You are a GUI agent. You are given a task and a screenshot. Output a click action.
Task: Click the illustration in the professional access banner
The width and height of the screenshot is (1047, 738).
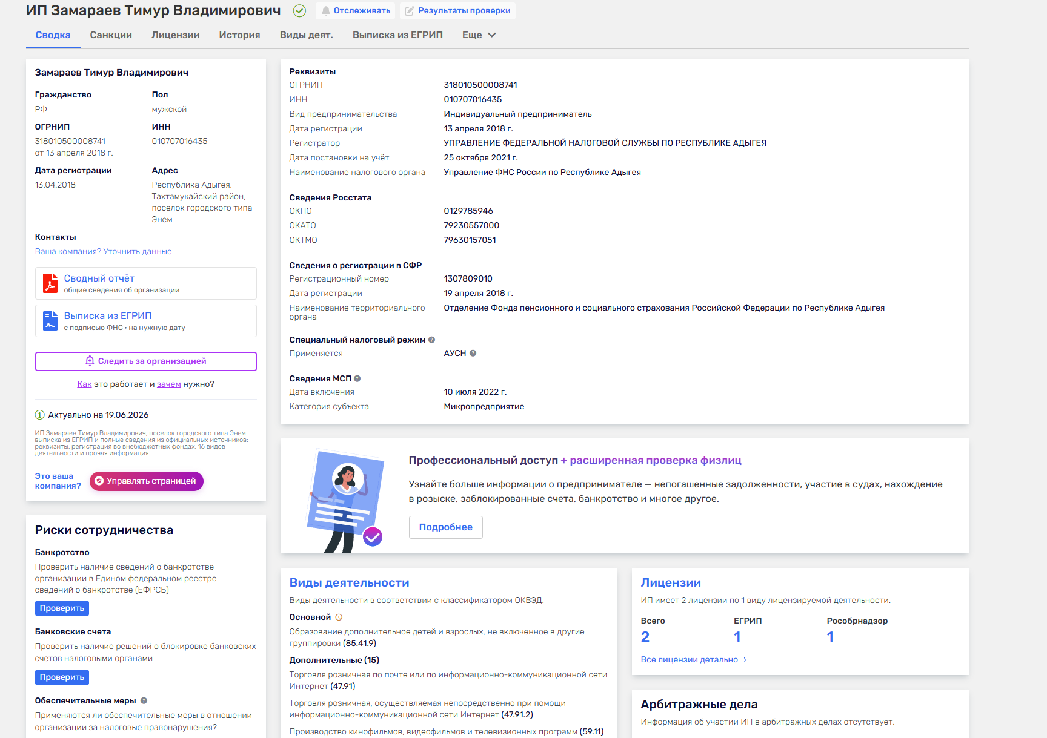pos(345,501)
